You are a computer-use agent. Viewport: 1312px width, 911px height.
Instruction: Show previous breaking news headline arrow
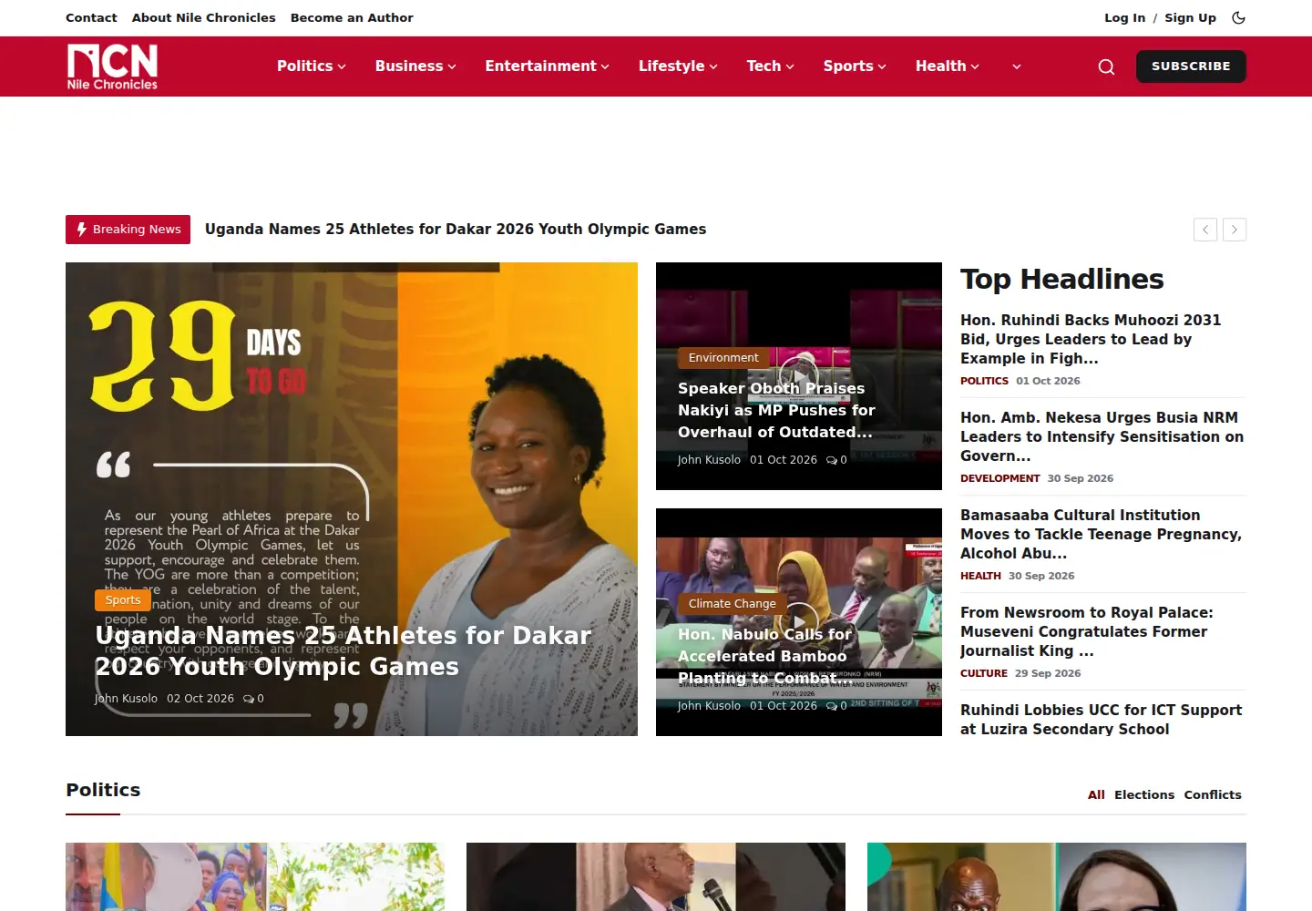pyautogui.click(x=1205, y=230)
